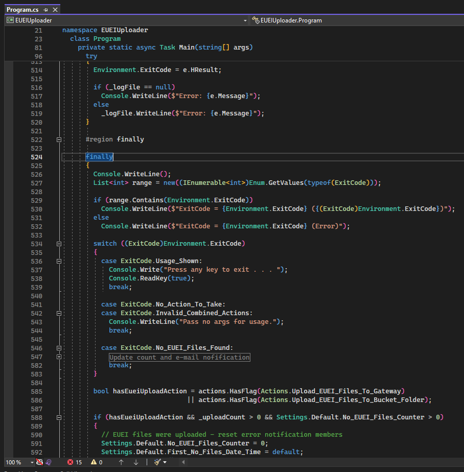
Task: Open the code cleanup profile dropdown arrow
Action: pyautogui.click(x=165, y=462)
